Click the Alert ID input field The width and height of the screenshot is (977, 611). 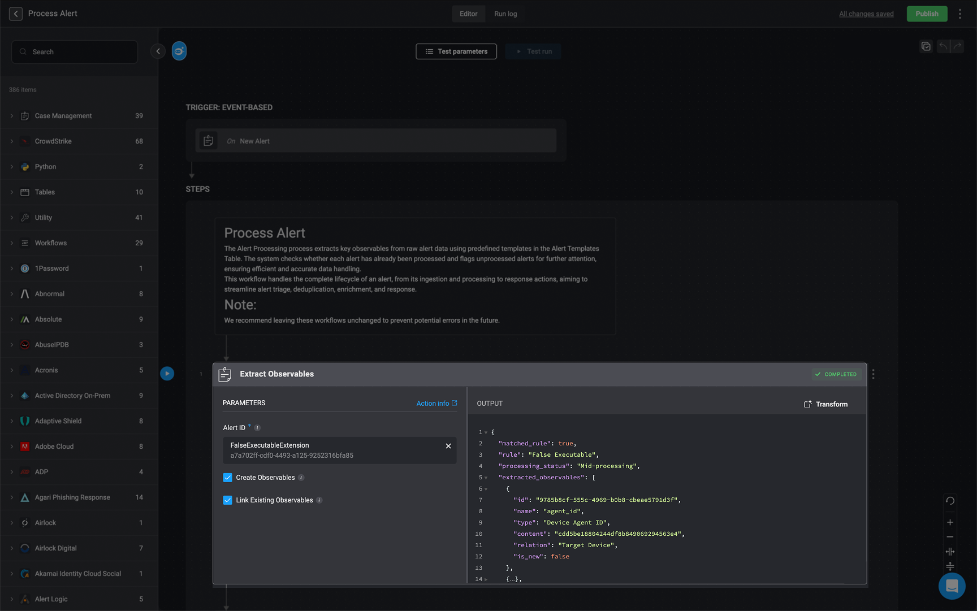[339, 450]
